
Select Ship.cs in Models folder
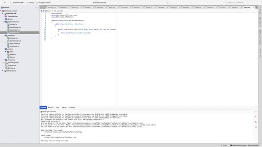12,57
